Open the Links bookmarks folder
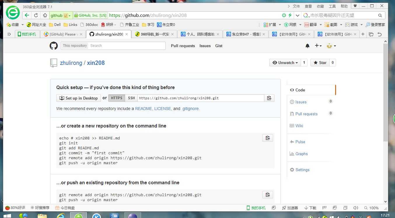This screenshot has width=395, height=218. (70, 25)
